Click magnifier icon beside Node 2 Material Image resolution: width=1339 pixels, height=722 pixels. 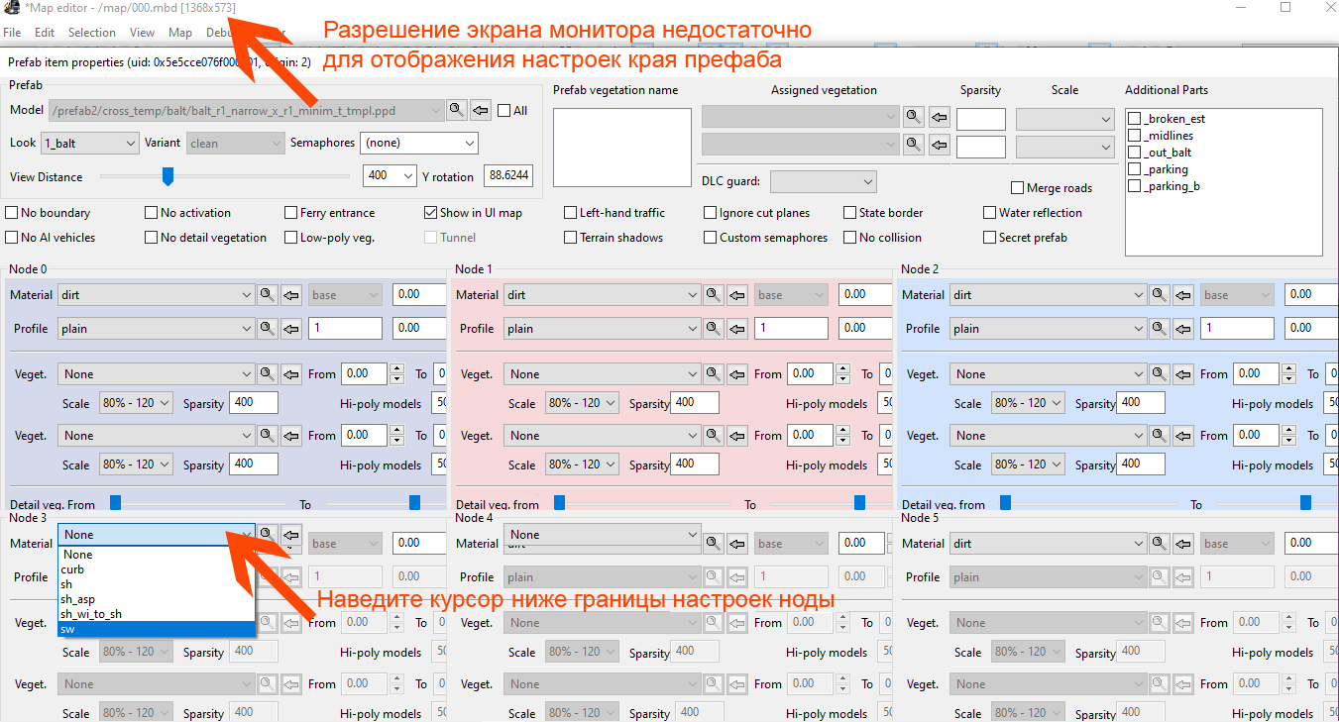(x=1159, y=294)
